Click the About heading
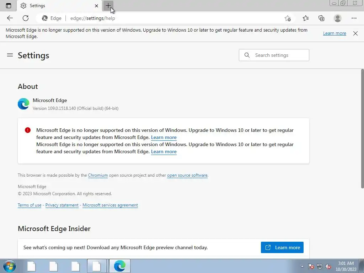The image size is (364, 273). pyautogui.click(x=28, y=86)
